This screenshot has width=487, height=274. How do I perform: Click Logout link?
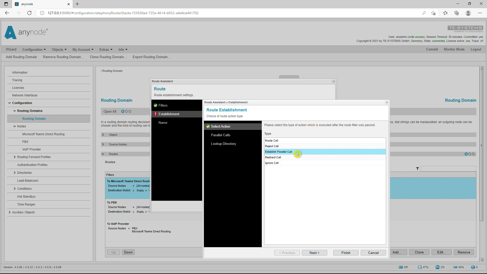(x=476, y=49)
